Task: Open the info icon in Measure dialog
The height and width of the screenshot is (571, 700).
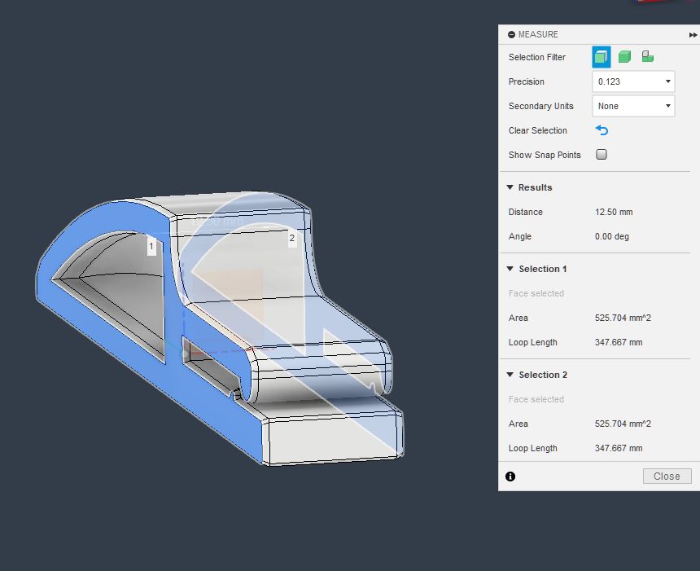Action: [x=510, y=477]
